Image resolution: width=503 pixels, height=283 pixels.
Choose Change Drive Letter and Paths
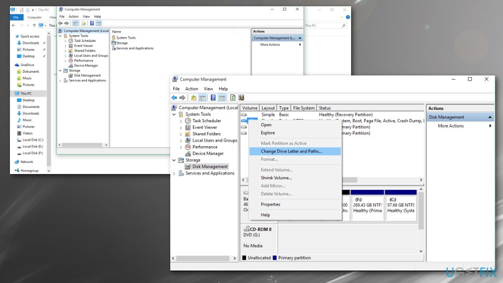point(295,151)
